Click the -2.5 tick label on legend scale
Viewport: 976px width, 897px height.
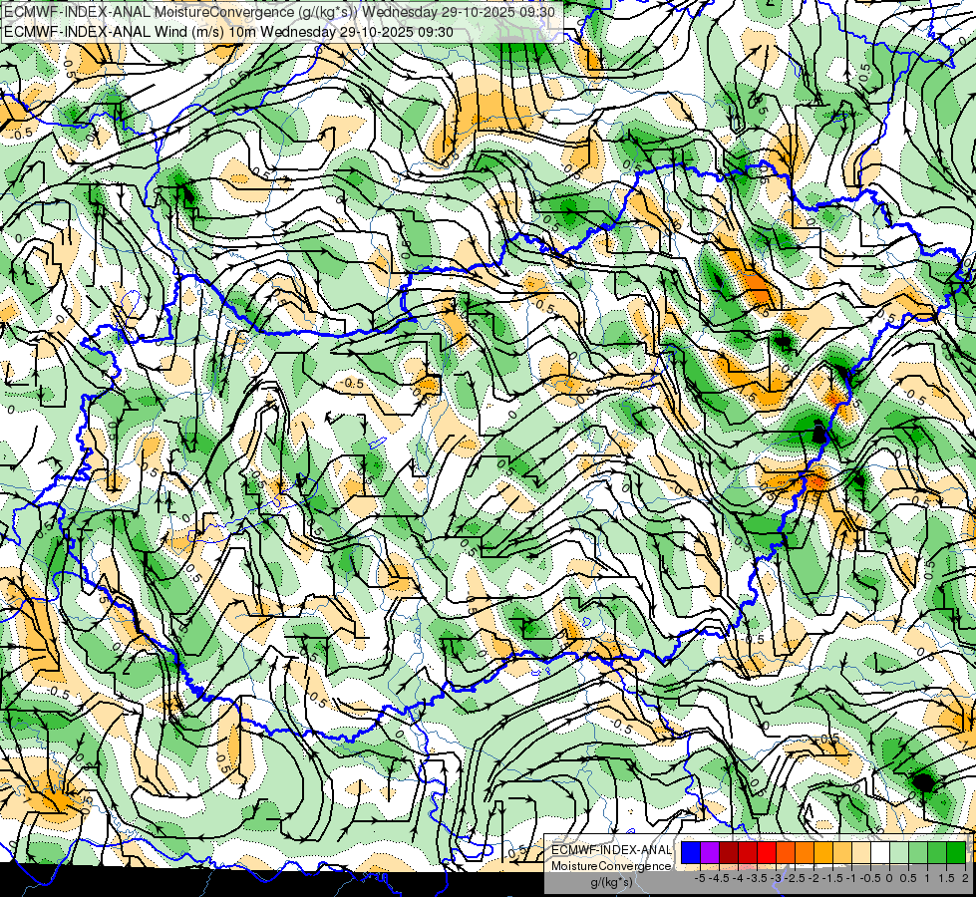point(795,878)
